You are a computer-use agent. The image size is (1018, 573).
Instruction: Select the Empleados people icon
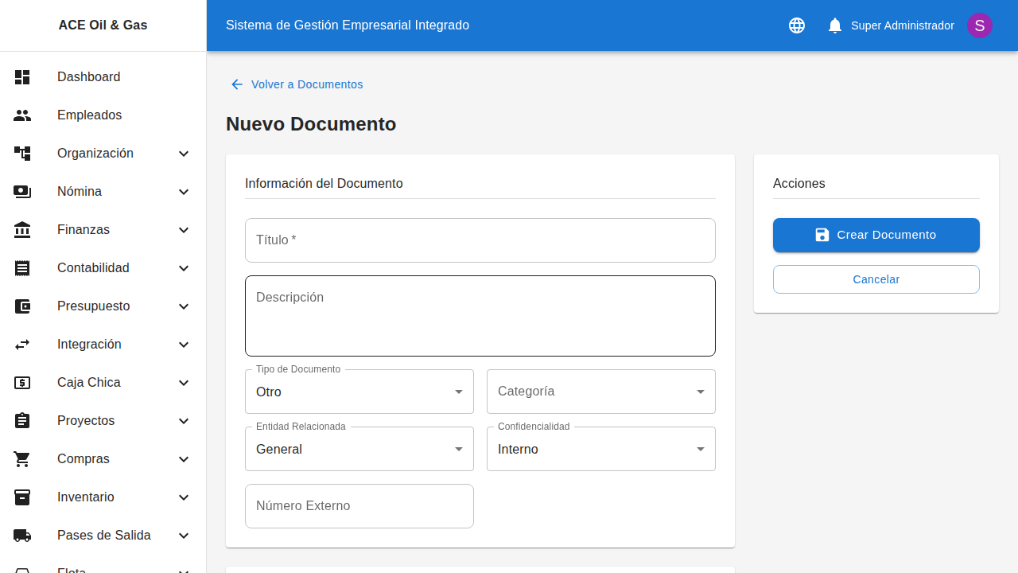coord(22,115)
